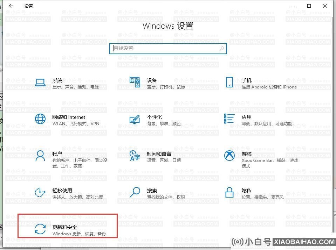
Task: Open 搜索 settings title
Action: pos(152,190)
